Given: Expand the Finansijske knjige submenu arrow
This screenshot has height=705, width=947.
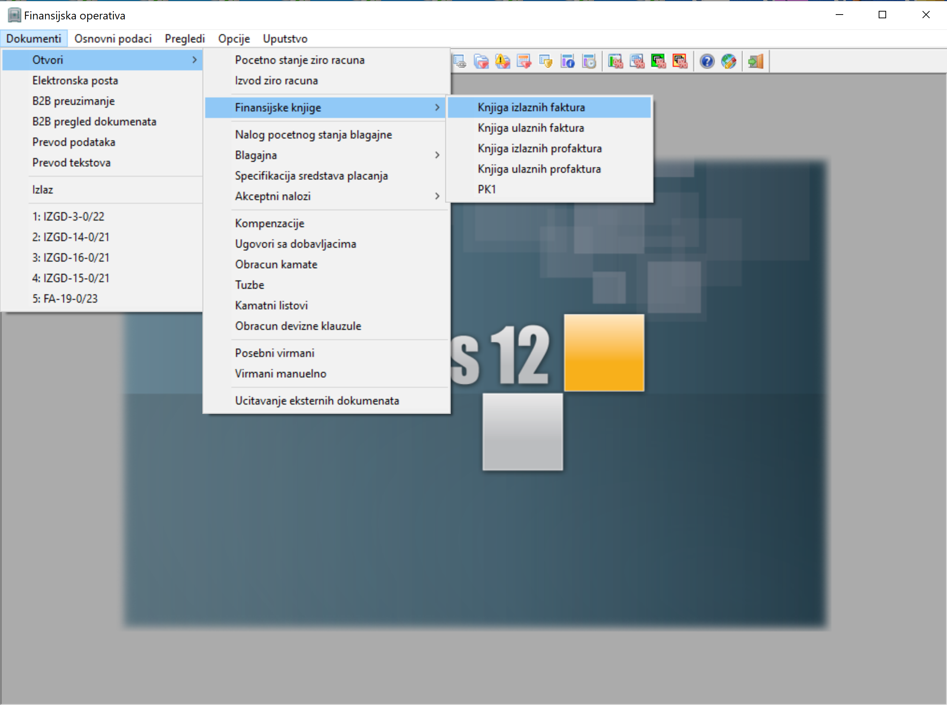Looking at the screenshot, I should (x=437, y=107).
